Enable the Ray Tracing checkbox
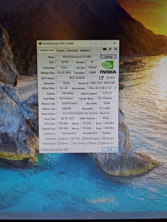Viewport: 167px width, 222px height. (x=72, y=143)
